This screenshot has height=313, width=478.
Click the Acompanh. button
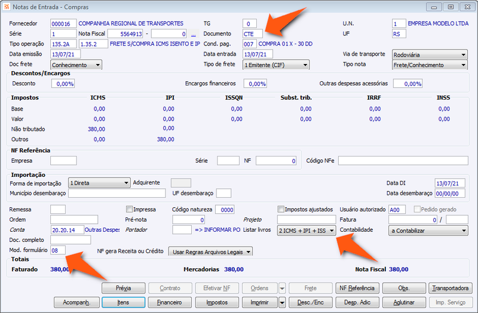pyautogui.click(x=76, y=302)
